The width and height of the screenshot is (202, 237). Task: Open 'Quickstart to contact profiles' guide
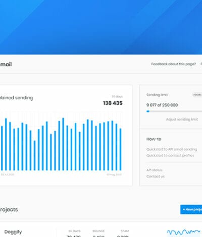click(170, 155)
